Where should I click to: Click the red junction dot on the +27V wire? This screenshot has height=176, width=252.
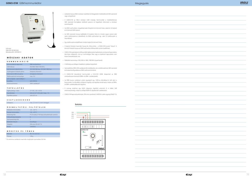pyautogui.click(x=83, y=117)
